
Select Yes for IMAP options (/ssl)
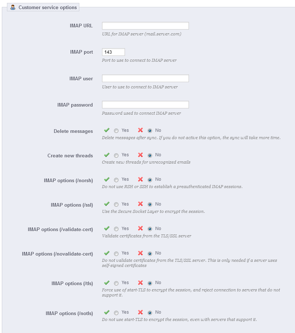coord(116,204)
